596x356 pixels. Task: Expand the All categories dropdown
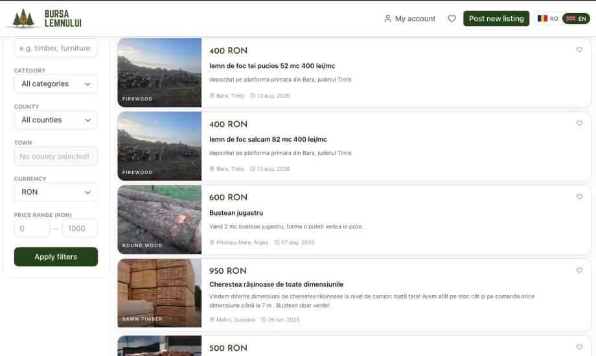tap(56, 84)
